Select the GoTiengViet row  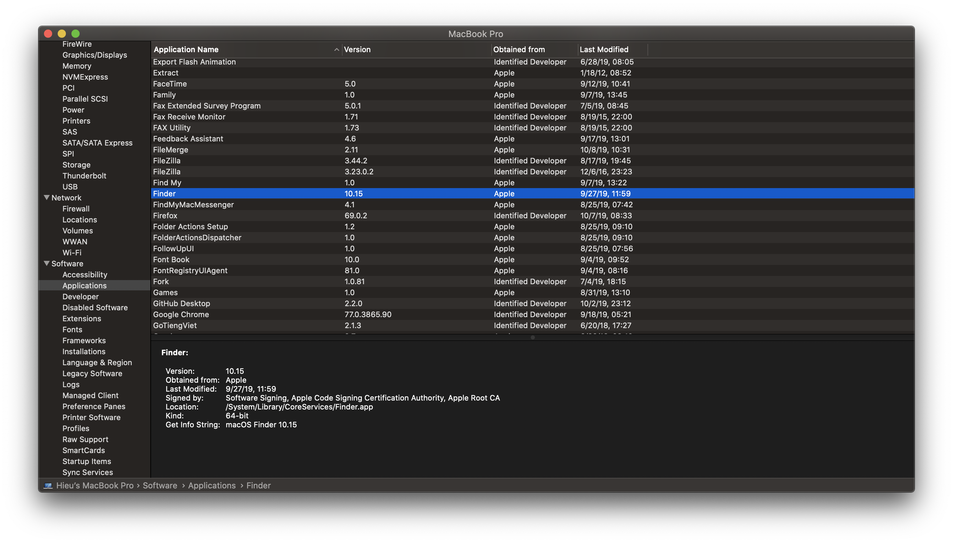[532, 325]
